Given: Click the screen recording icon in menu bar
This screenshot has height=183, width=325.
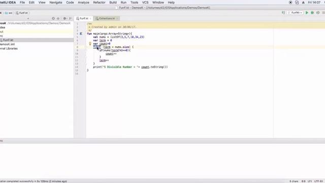Looking at the screenshot, I should coord(290,3).
